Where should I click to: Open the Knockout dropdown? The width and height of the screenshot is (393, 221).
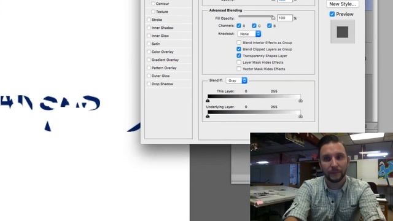point(249,34)
